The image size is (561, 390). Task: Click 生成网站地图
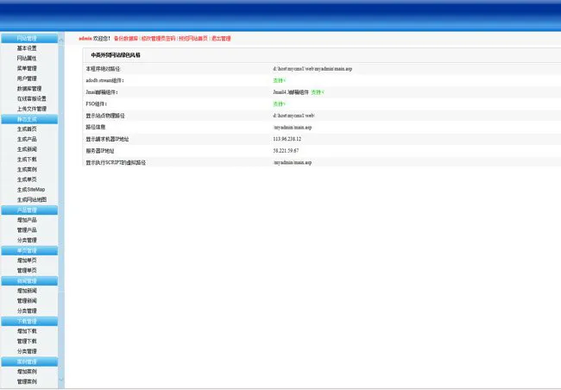[31, 199]
